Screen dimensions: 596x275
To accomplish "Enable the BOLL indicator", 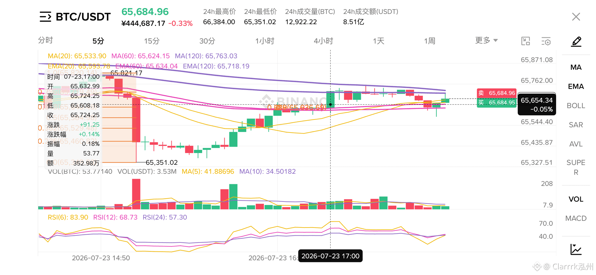I will [576, 106].
